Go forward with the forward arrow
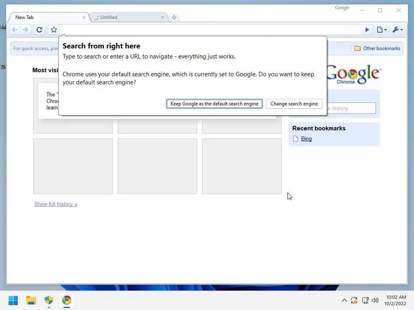 tap(25, 30)
